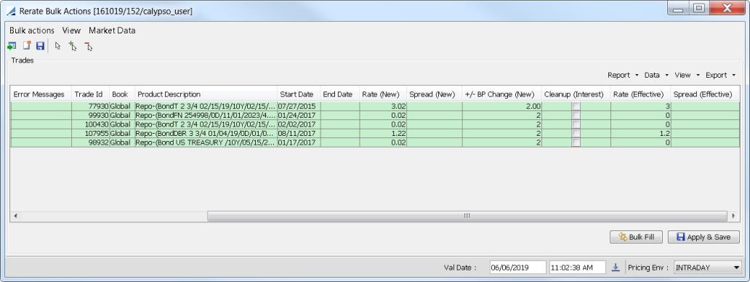750x282 pixels.
Task: Click the Spread (Effective) column header
Action: point(705,94)
